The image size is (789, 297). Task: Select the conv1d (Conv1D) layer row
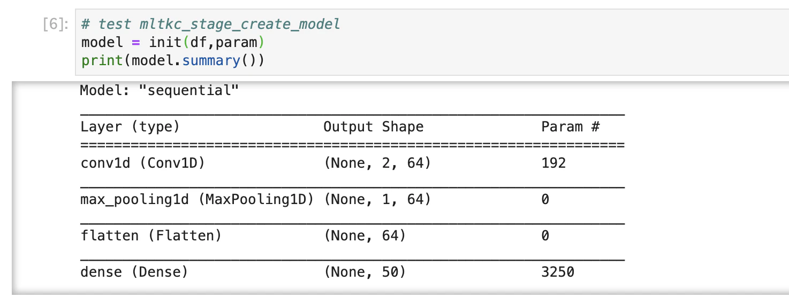pyautogui.click(x=352, y=163)
